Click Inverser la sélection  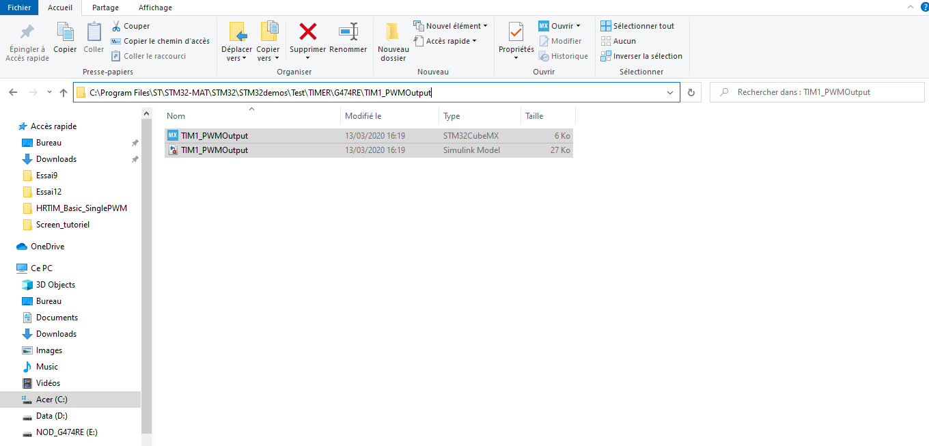point(641,56)
